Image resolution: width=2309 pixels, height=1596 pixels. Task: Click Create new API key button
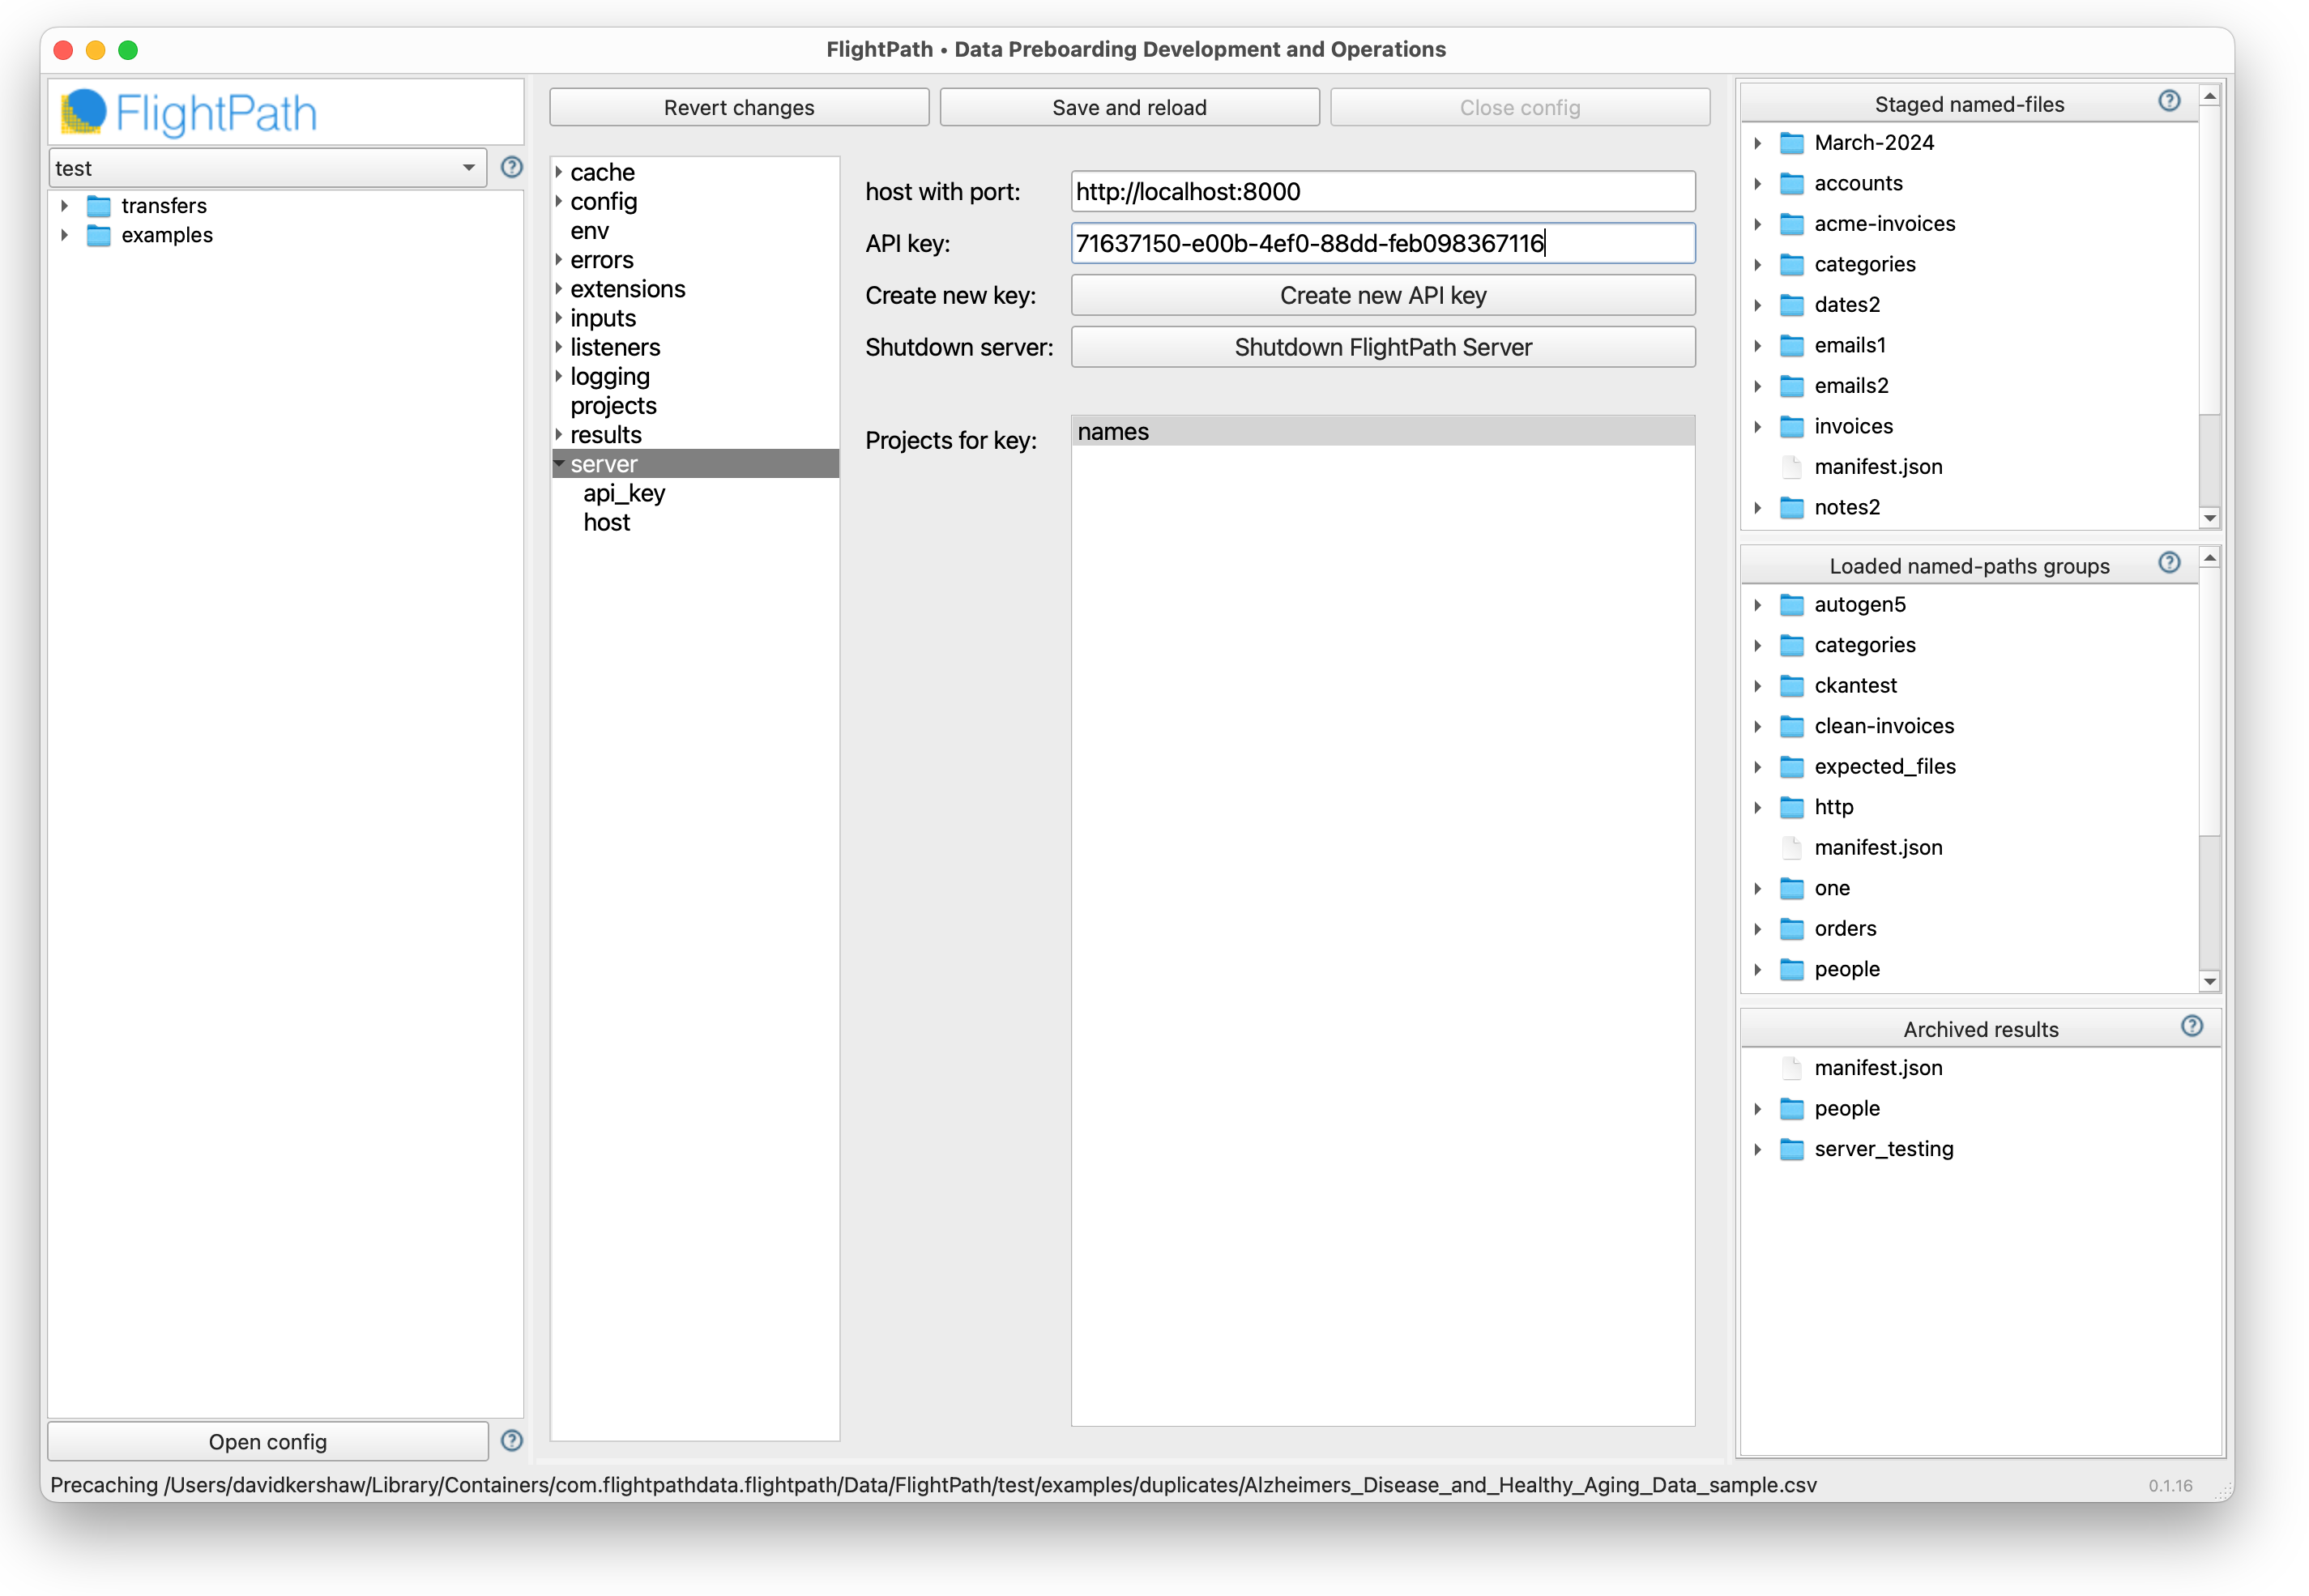coord(1382,295)
